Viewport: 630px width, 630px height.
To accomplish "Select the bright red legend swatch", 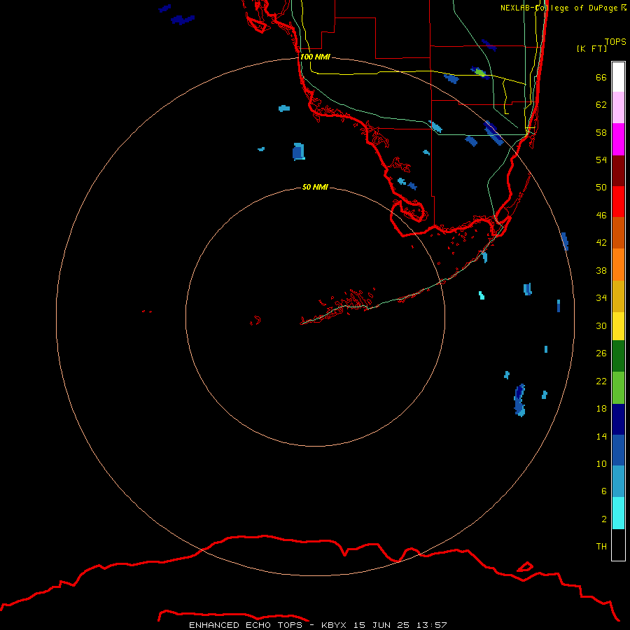I will click(618, 202).
